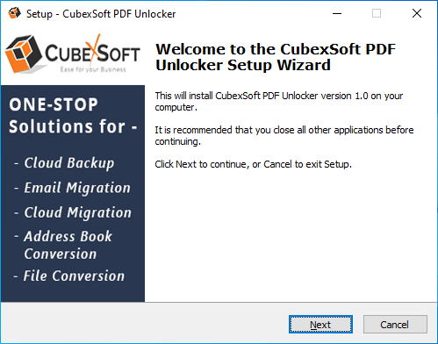Click the close other applications recommendation text
The height and width of the screenshot is (344, 438).
(284, 135)
